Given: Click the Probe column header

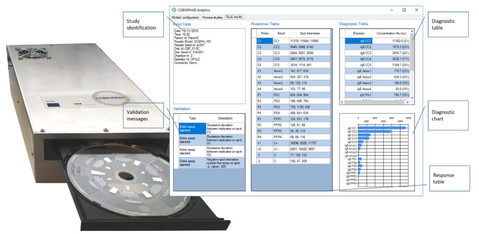Looking at the screenshot, I should coord(265,33).
